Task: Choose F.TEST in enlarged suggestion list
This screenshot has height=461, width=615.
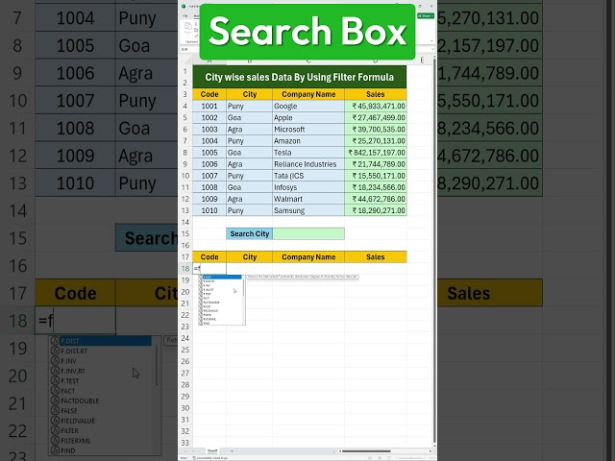Action: 70,381
